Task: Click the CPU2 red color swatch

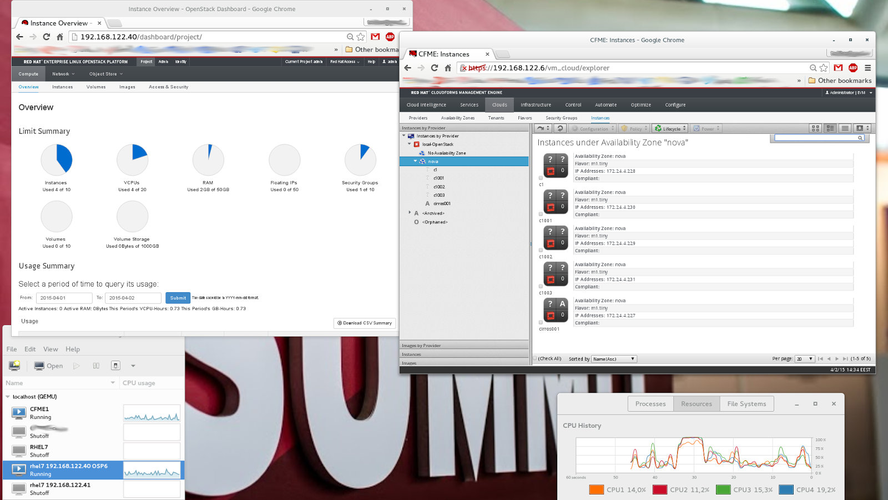Action: pyautogui.click(x=660, y=489)
